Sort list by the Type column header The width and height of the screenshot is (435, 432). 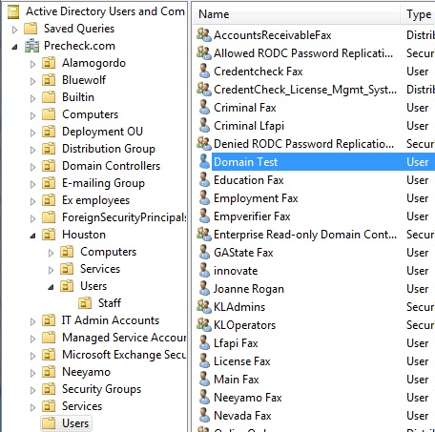(x=418, y=14)
